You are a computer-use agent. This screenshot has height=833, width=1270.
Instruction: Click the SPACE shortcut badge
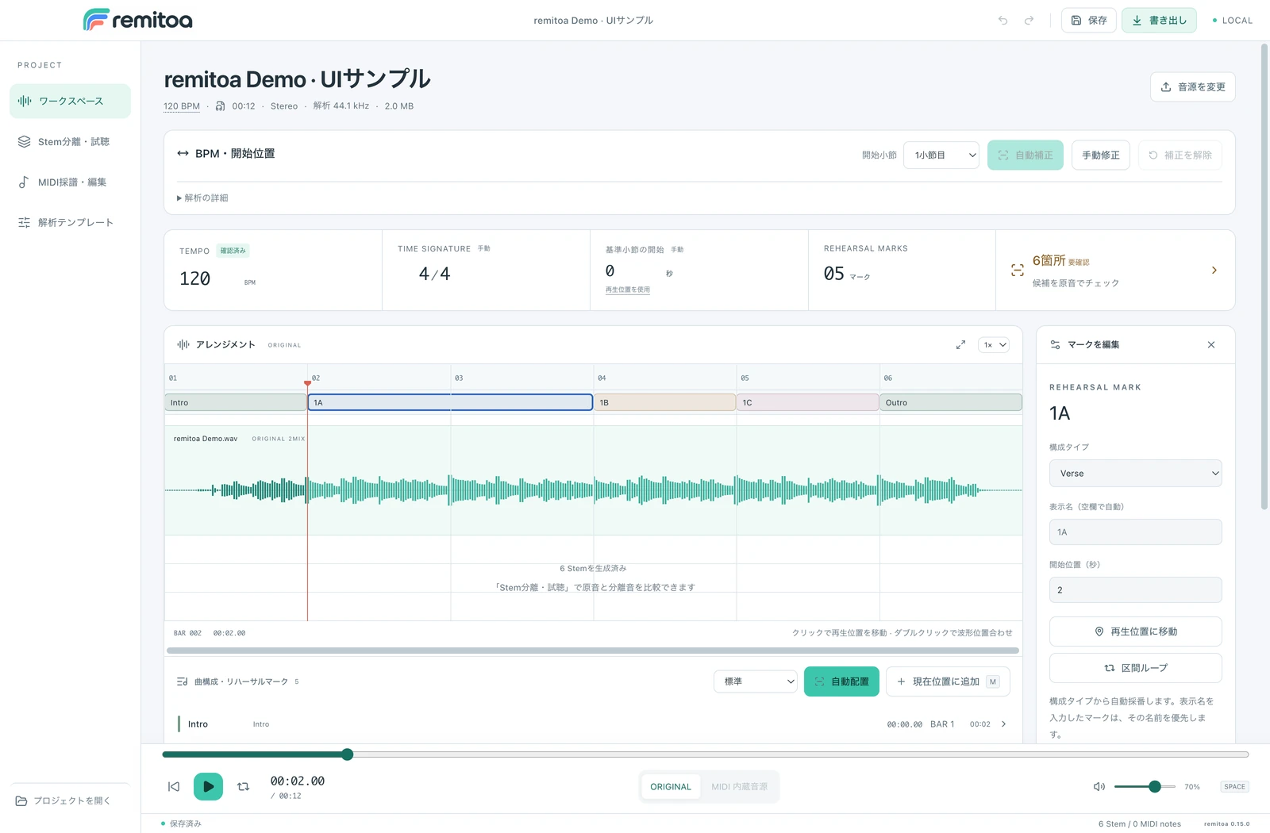pyautogui.click(x=1234, y=787)
